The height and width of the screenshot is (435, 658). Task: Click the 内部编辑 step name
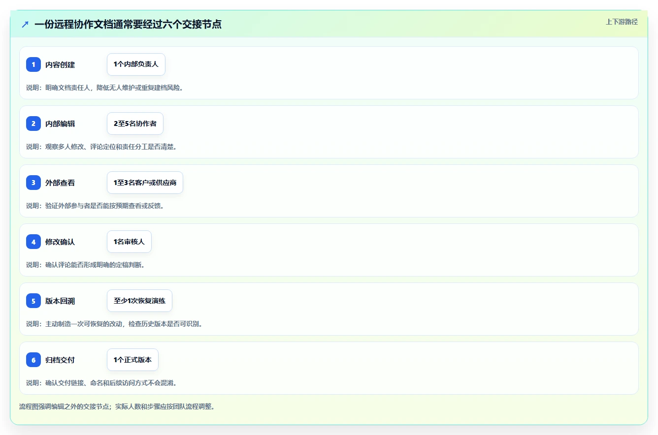60,124
